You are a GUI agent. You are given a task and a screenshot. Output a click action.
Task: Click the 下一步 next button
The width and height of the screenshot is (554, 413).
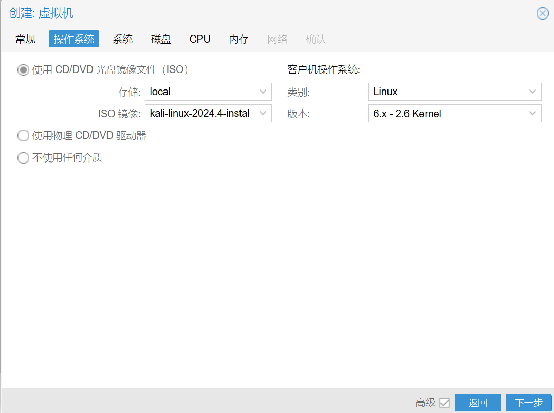[x=528, y=402]
